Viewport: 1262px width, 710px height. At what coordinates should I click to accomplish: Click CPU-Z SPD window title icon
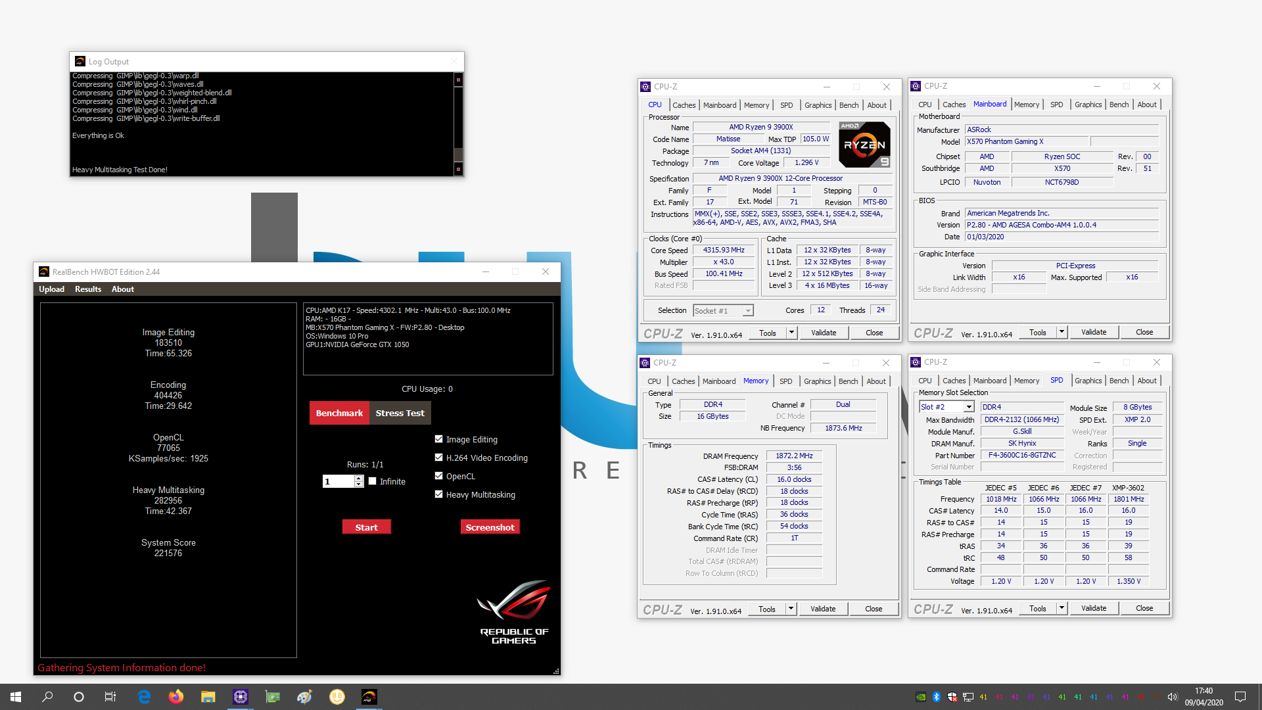pyautogui.click(x=916, y=362)
